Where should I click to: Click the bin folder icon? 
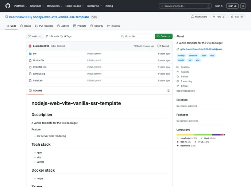(x=30, y=54)
